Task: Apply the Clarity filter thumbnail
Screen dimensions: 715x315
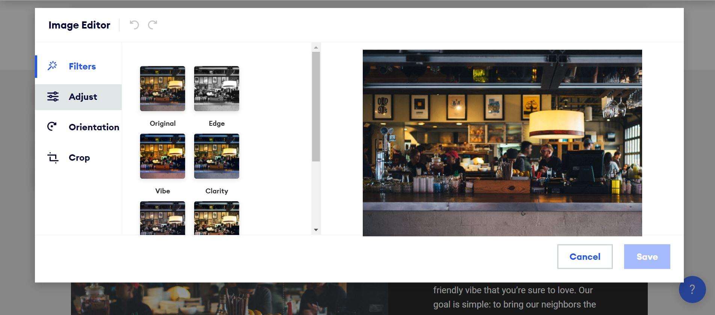Action: pyautogui.click(x=217, y=156)
